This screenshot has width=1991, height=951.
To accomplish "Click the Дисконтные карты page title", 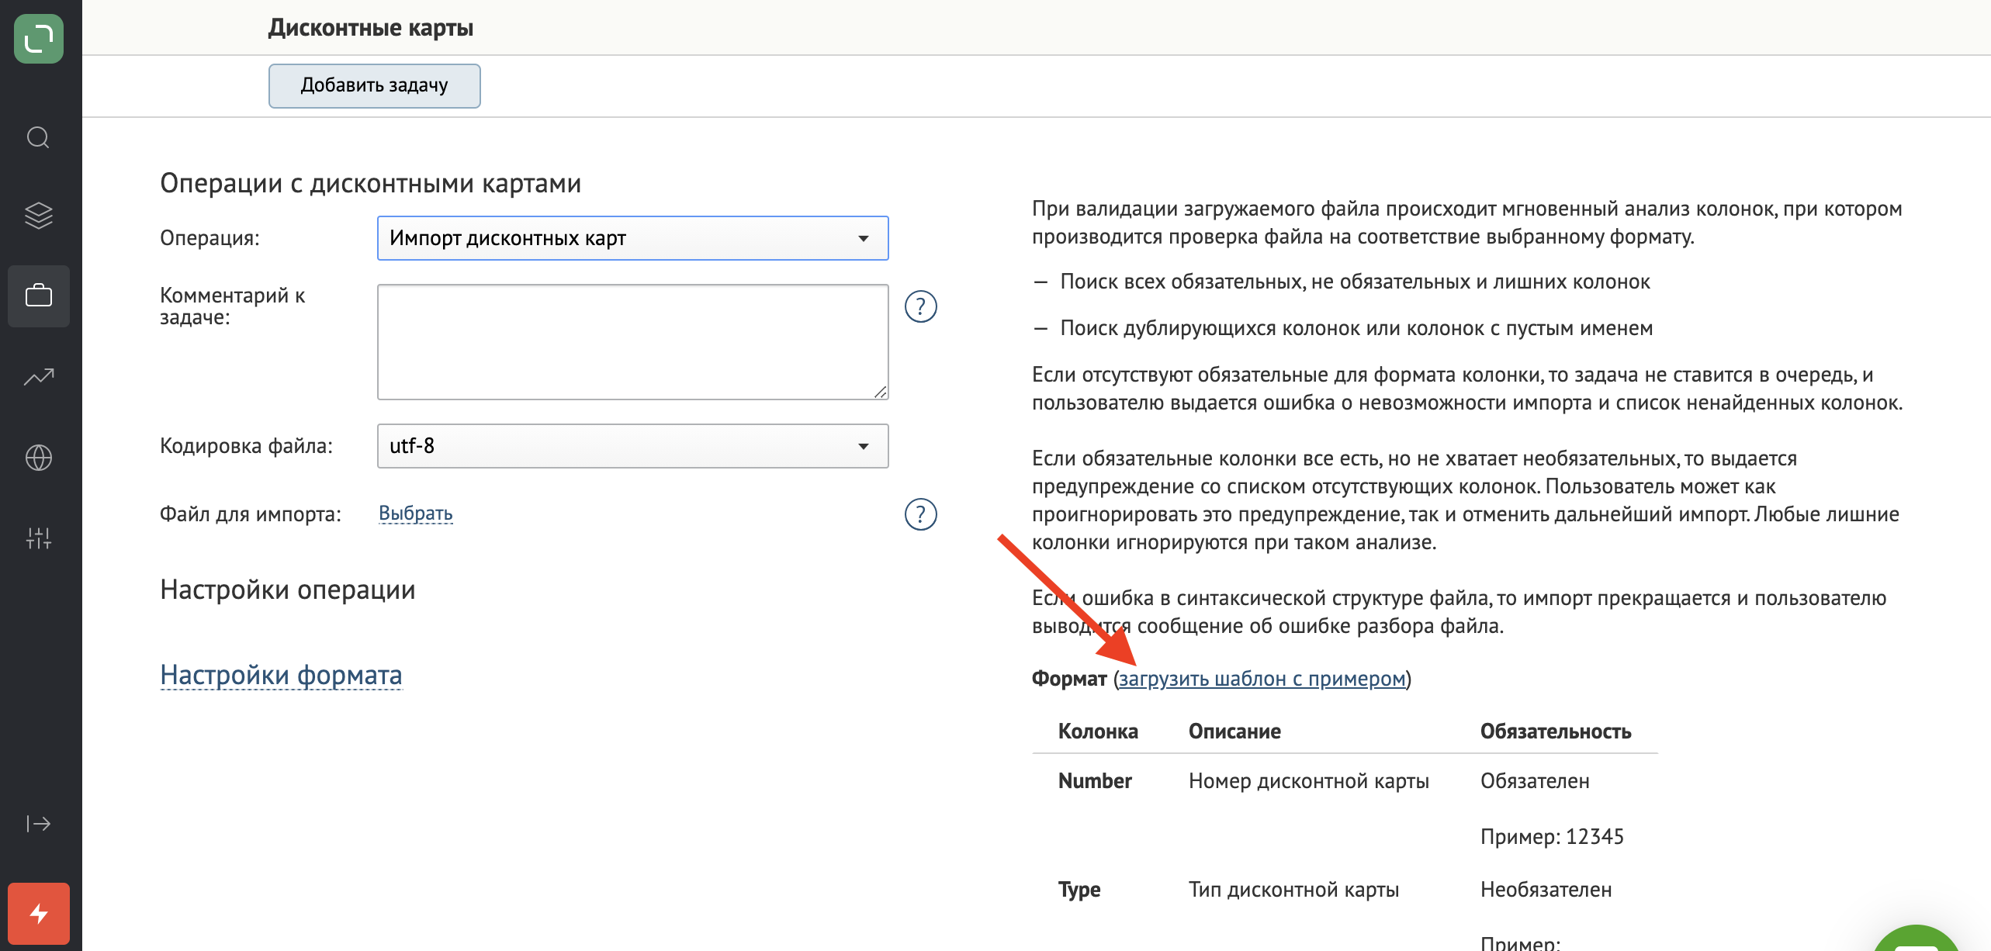I will click(370, 28).
